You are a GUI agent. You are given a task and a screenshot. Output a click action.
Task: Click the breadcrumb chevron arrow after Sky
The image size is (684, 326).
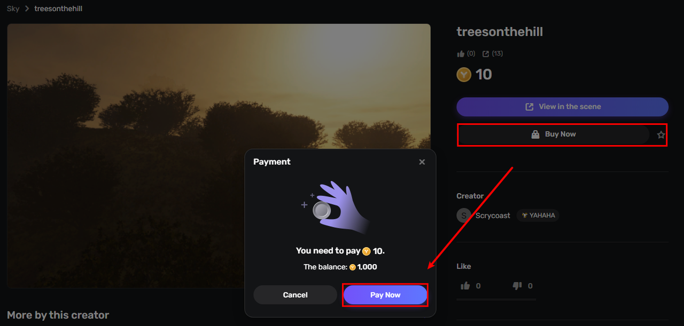[27, 9]
